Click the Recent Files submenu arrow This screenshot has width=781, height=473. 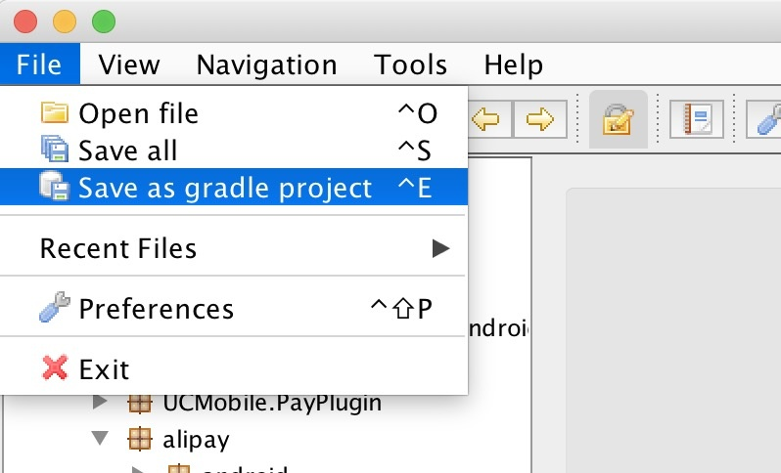[x=440, y=248]
